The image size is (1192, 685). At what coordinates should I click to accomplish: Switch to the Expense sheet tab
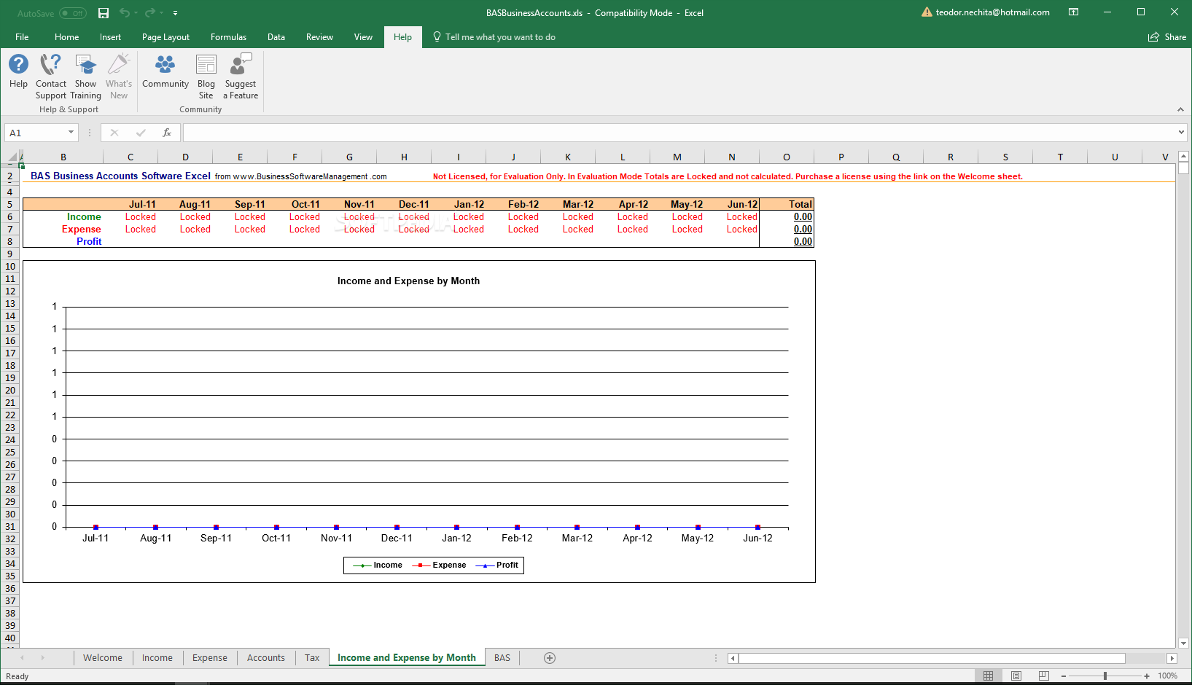[x=210, y=657]
